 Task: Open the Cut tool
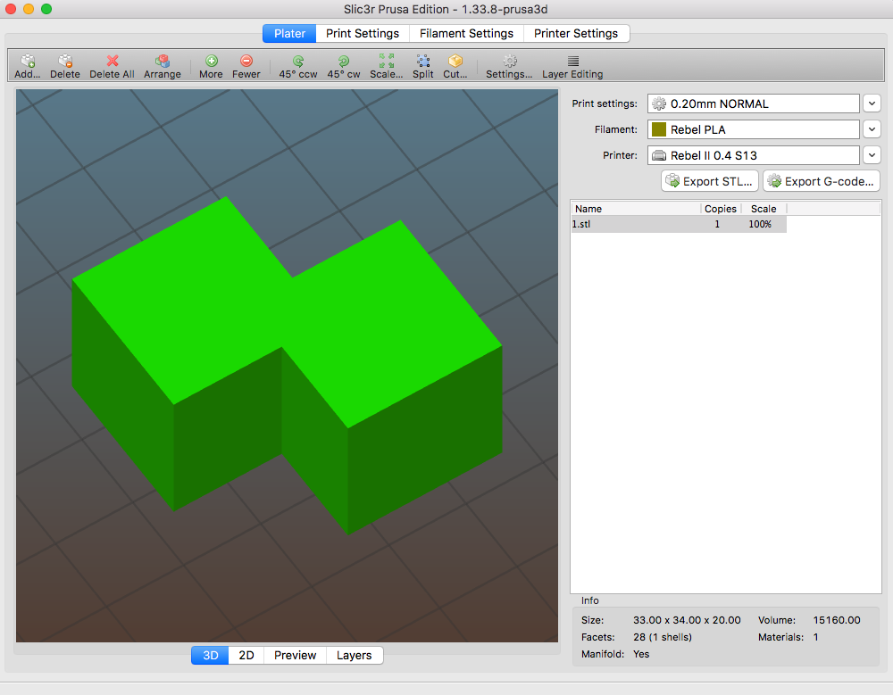click(x=455, y=62)
